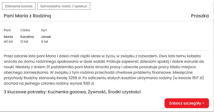Select family member Janek, 9 lat
Viewport: 214px width, 112px height.
click(46, 39)
